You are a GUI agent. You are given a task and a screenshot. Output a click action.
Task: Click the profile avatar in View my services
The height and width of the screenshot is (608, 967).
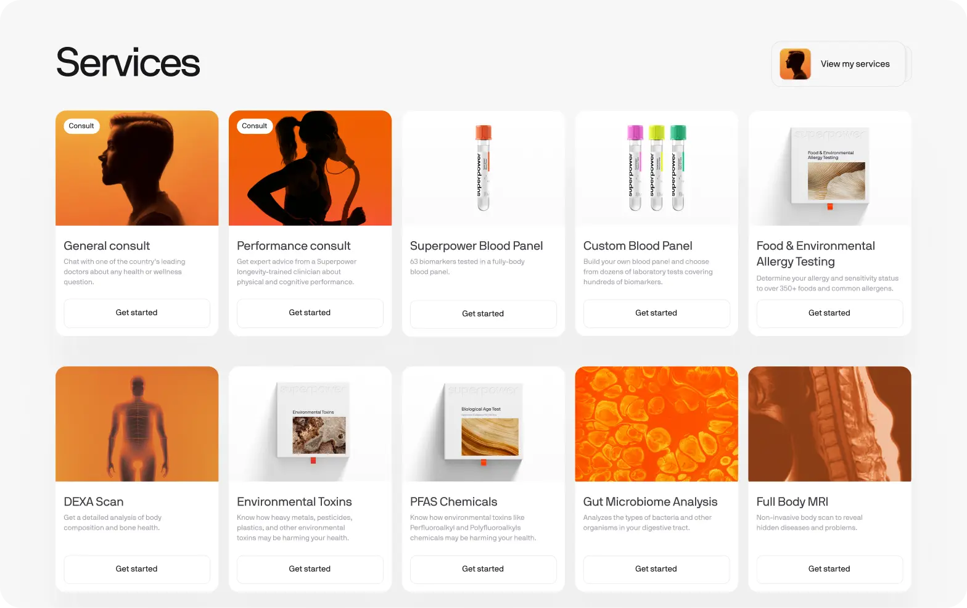pyautogui.click(x=795, y=64)
